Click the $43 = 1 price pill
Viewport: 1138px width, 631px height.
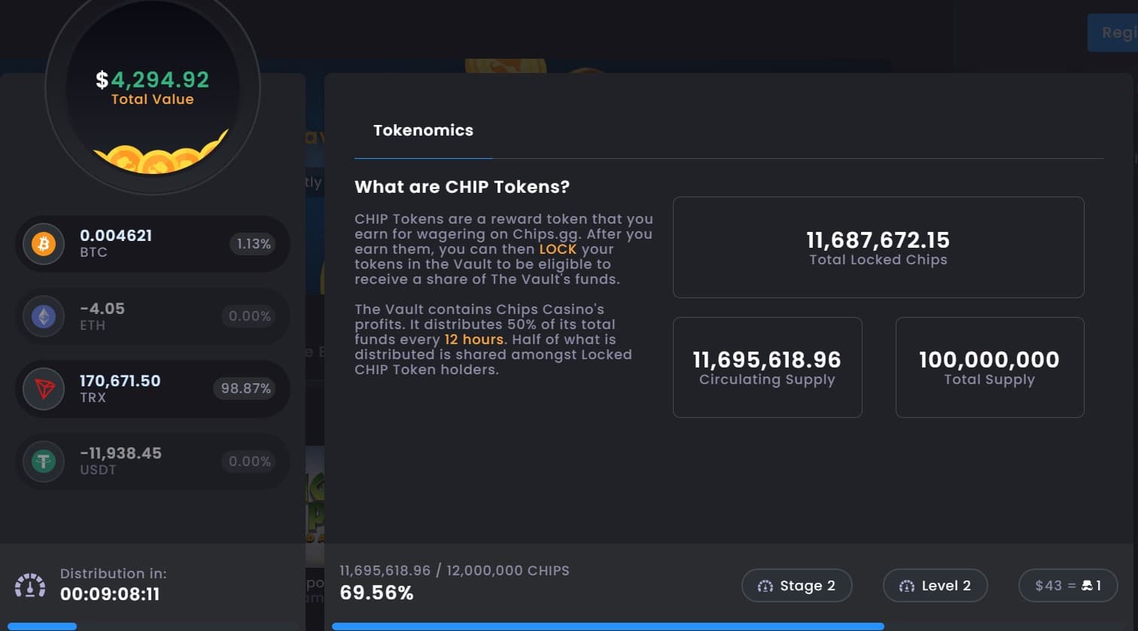(1067, 586)
